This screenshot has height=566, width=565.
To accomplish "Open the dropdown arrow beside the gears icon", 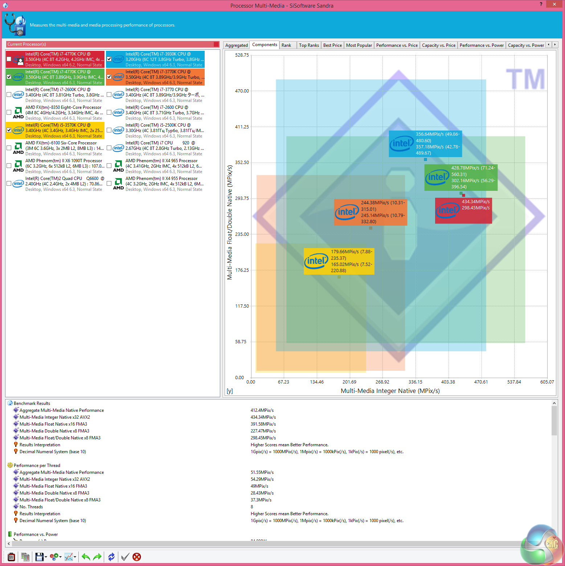I will pos(61,557).
